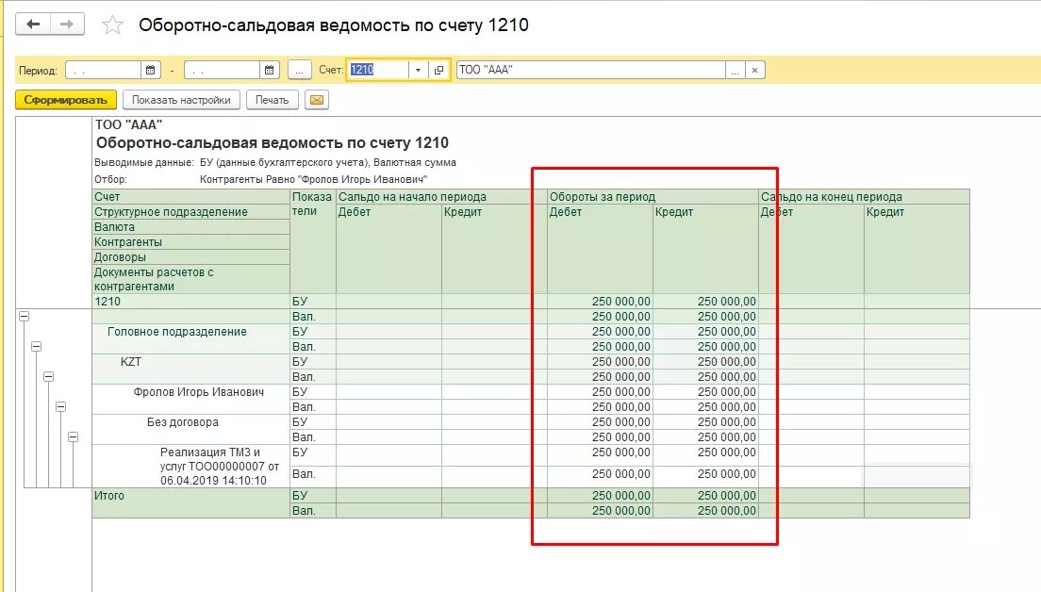Click the Итого Вал. credit turnover 250 000,00
Screen dimensions: 1041x592
point(705,511)
